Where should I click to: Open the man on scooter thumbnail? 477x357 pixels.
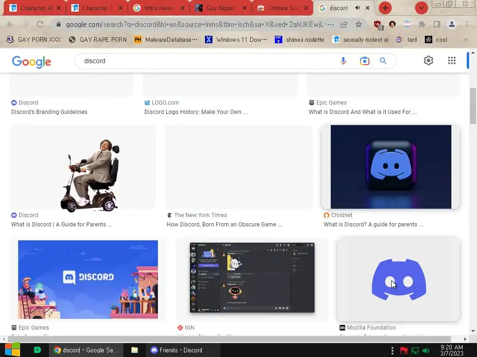(x=82, y=167)
